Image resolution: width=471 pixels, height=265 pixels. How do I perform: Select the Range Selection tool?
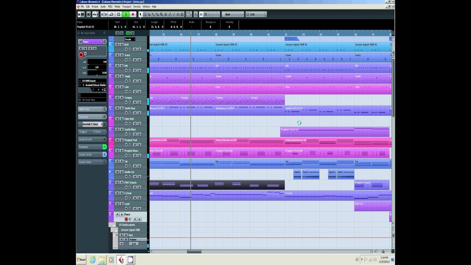[145, 14]
